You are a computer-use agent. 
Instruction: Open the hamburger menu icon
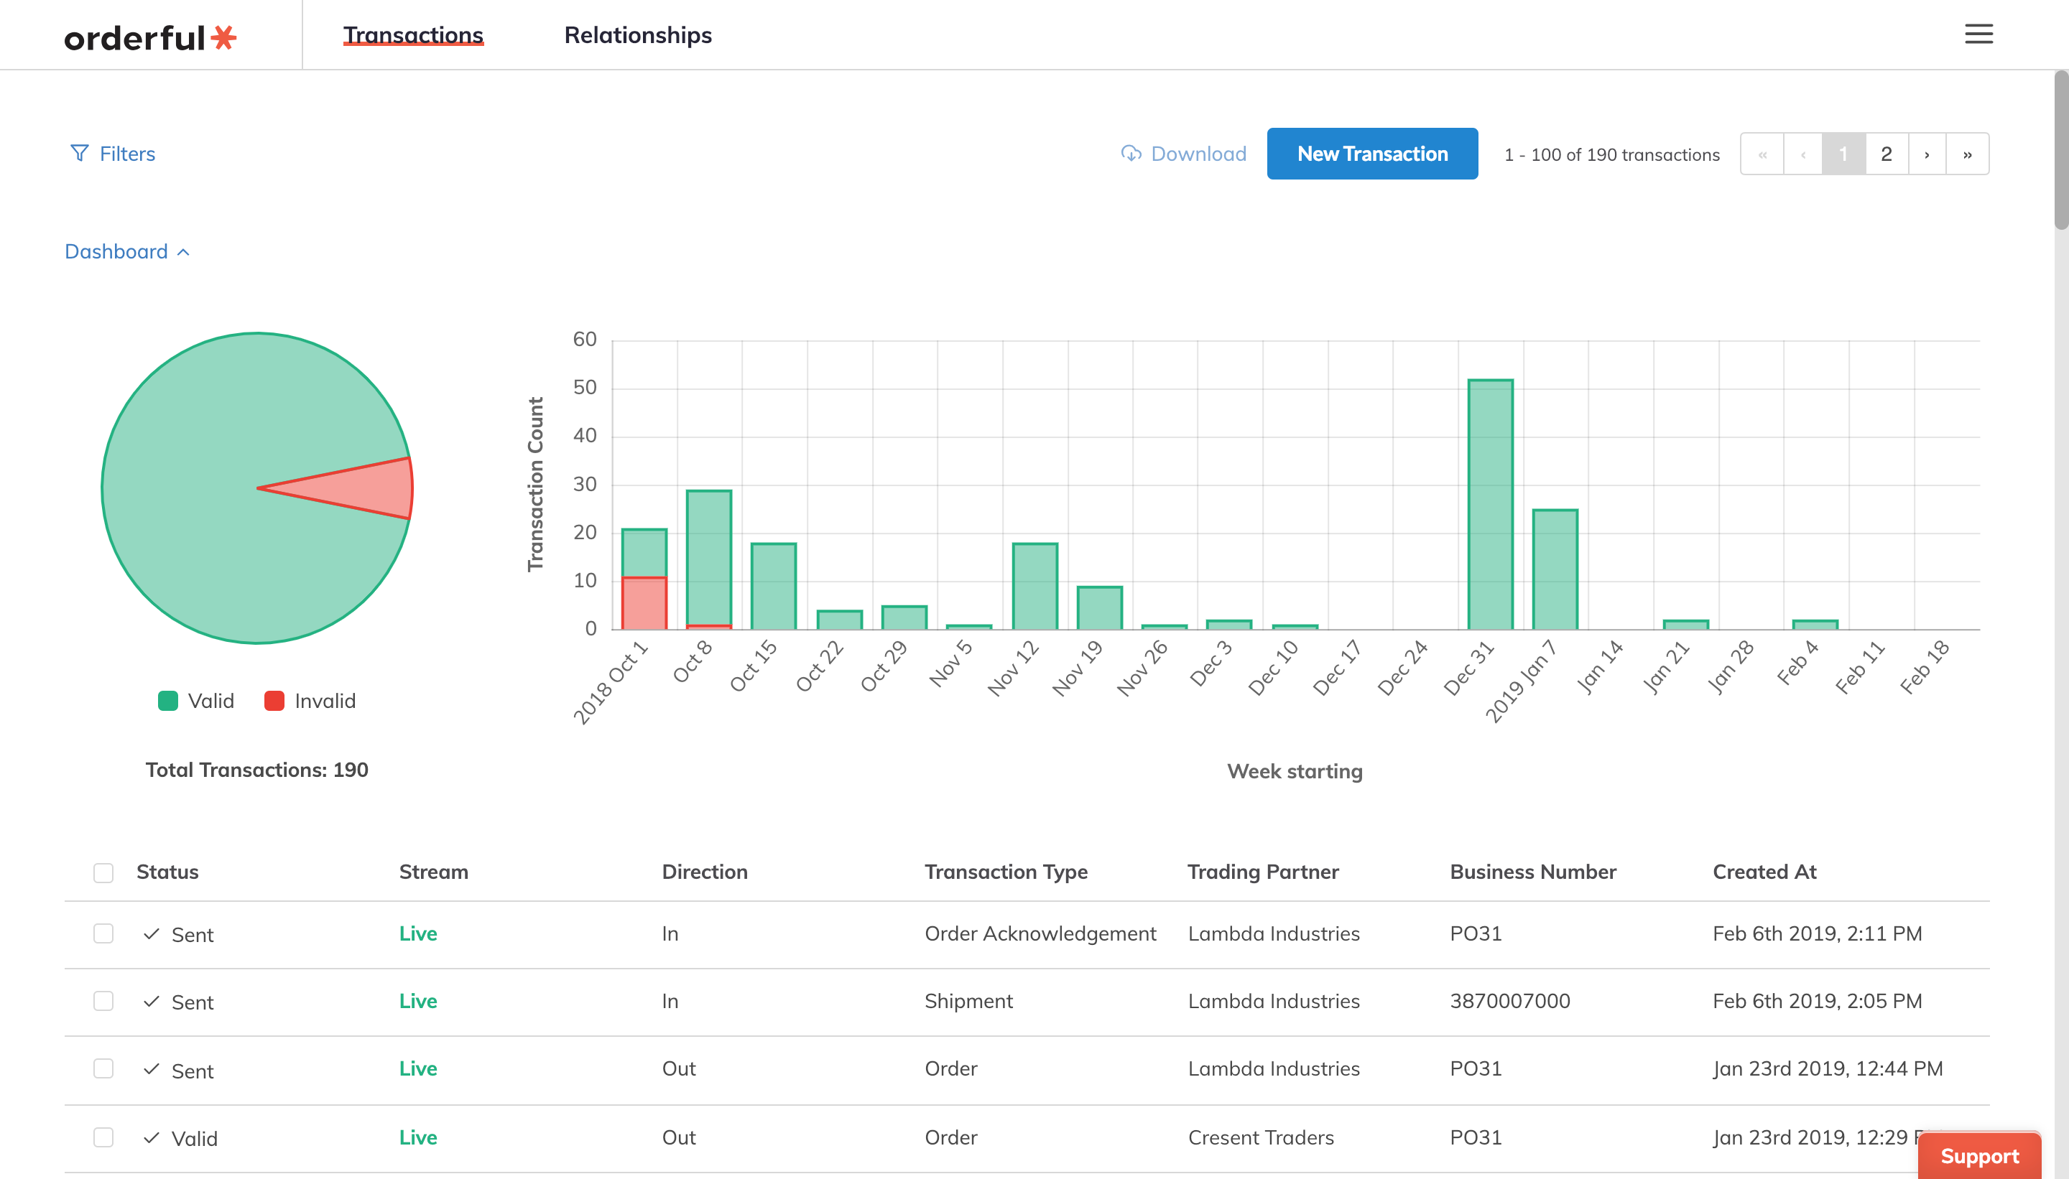[x=1978, y=34]
